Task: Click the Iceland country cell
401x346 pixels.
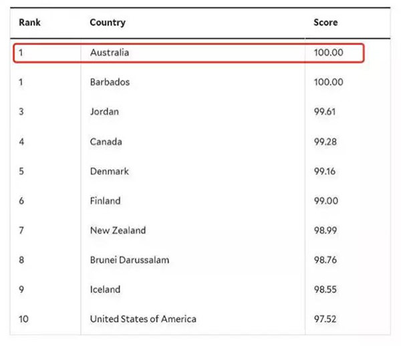Action: [x=105, y=289]
